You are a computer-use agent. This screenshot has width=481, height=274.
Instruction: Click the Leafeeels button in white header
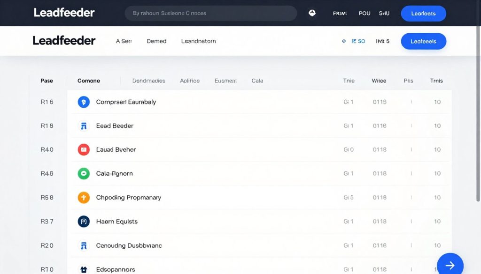[423, 41]
